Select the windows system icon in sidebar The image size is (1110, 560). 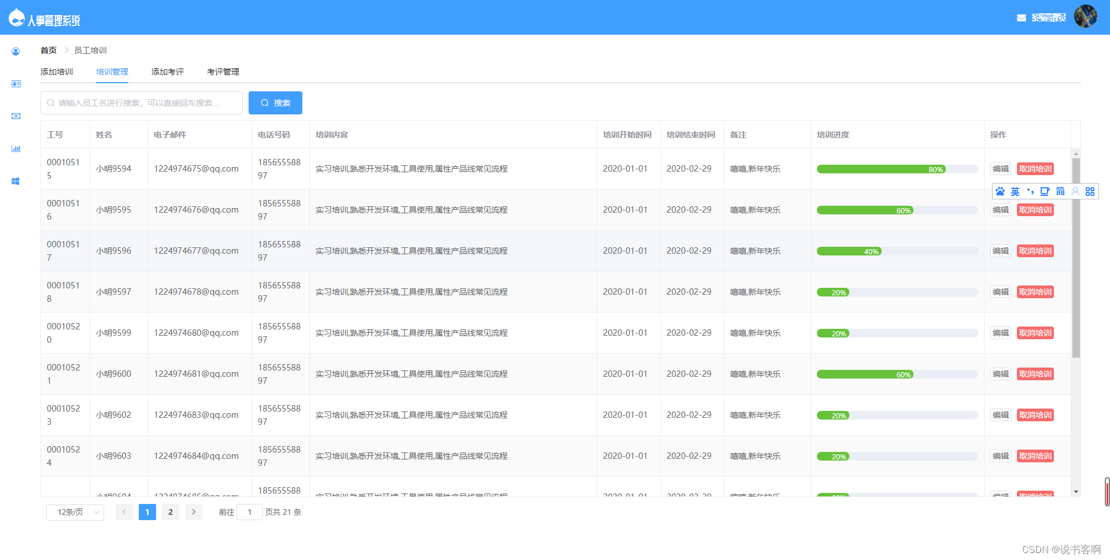pyautogui.click(x=16, y=181)
